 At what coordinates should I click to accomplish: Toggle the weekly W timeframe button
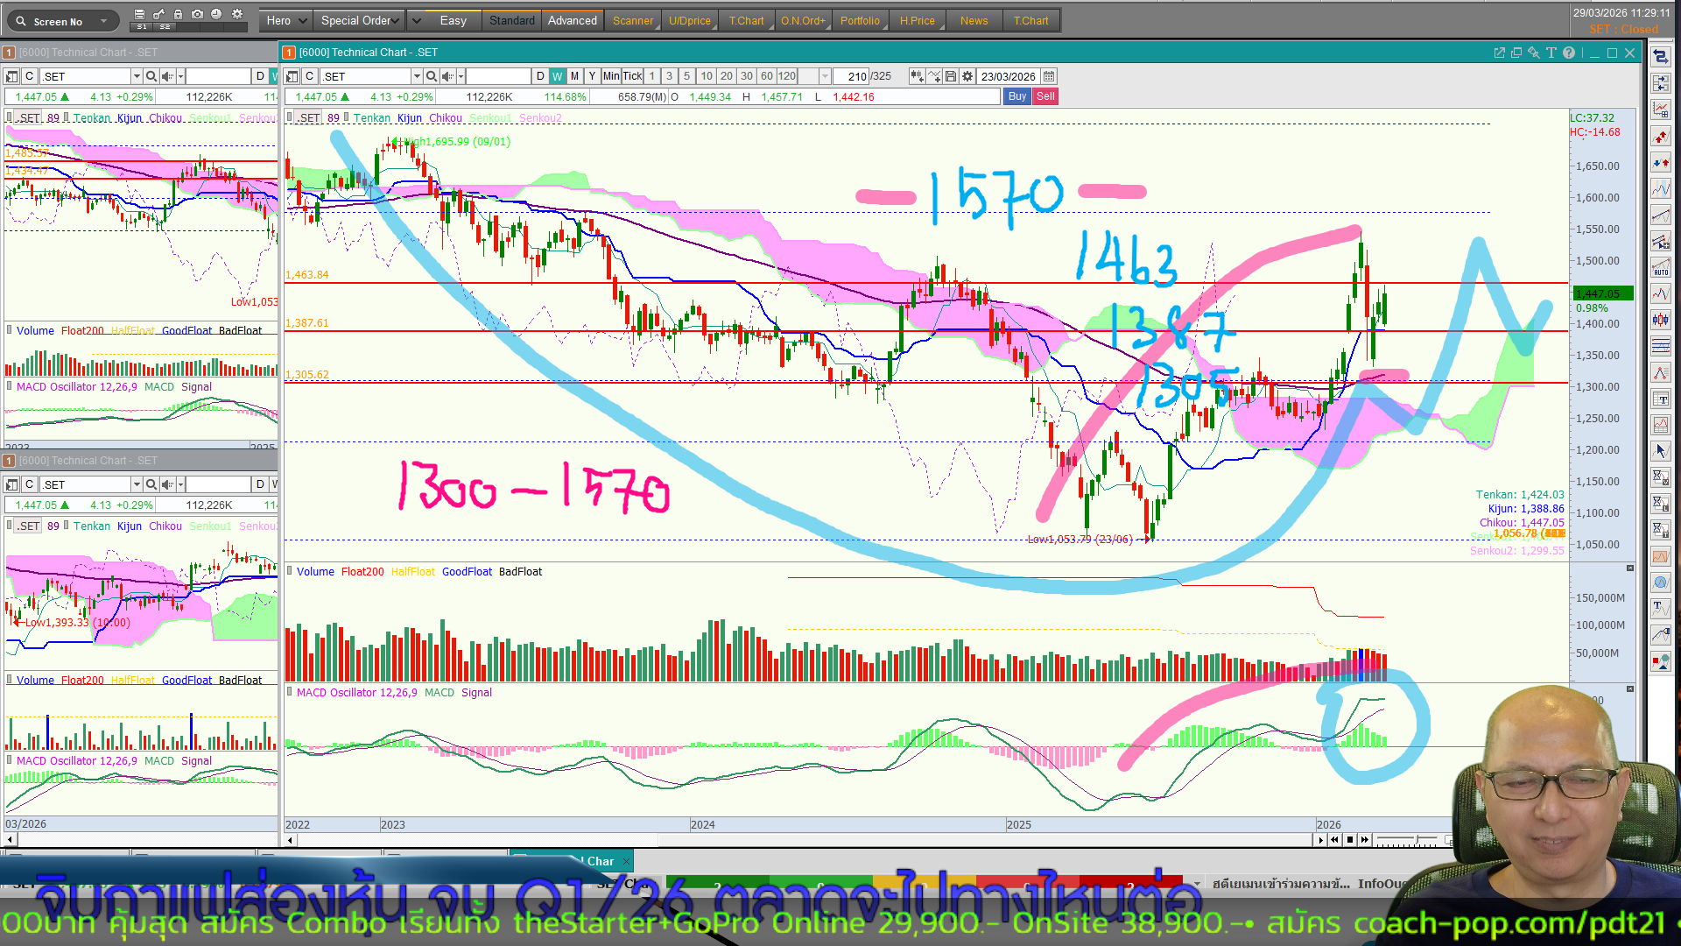tap(557, 76)
